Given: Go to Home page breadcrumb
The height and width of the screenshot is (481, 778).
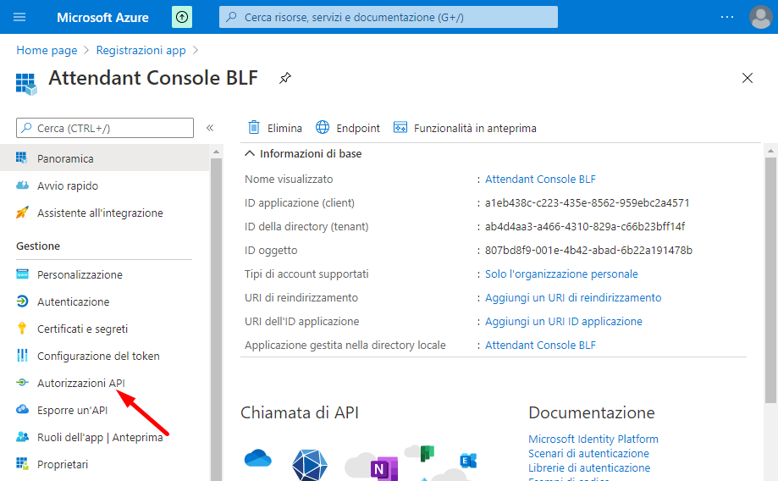Looking at the screenshot, I should click(x=47, y=50).
